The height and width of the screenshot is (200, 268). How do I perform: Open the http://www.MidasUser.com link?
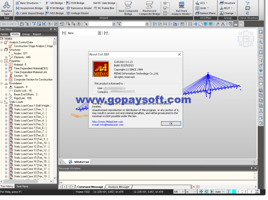coord(107,122)
